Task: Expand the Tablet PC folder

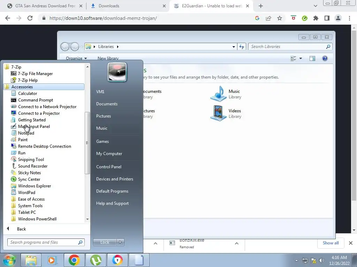Action: point(23,212)
